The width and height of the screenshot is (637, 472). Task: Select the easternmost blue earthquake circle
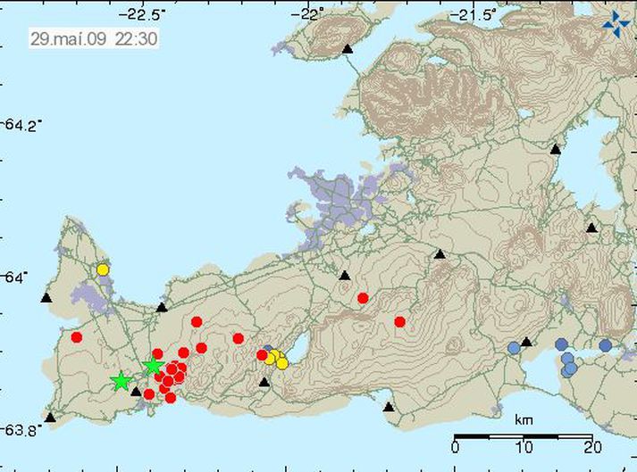605,345
